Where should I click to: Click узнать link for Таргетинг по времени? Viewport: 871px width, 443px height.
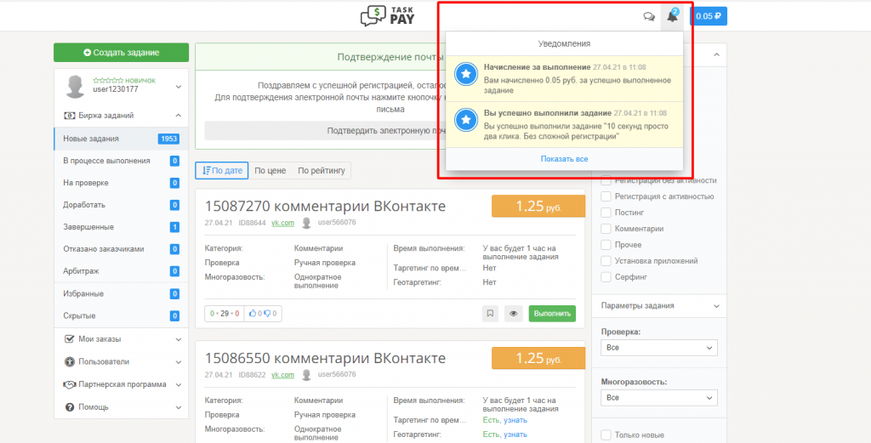pyautogui.click(x=515, y=420)
